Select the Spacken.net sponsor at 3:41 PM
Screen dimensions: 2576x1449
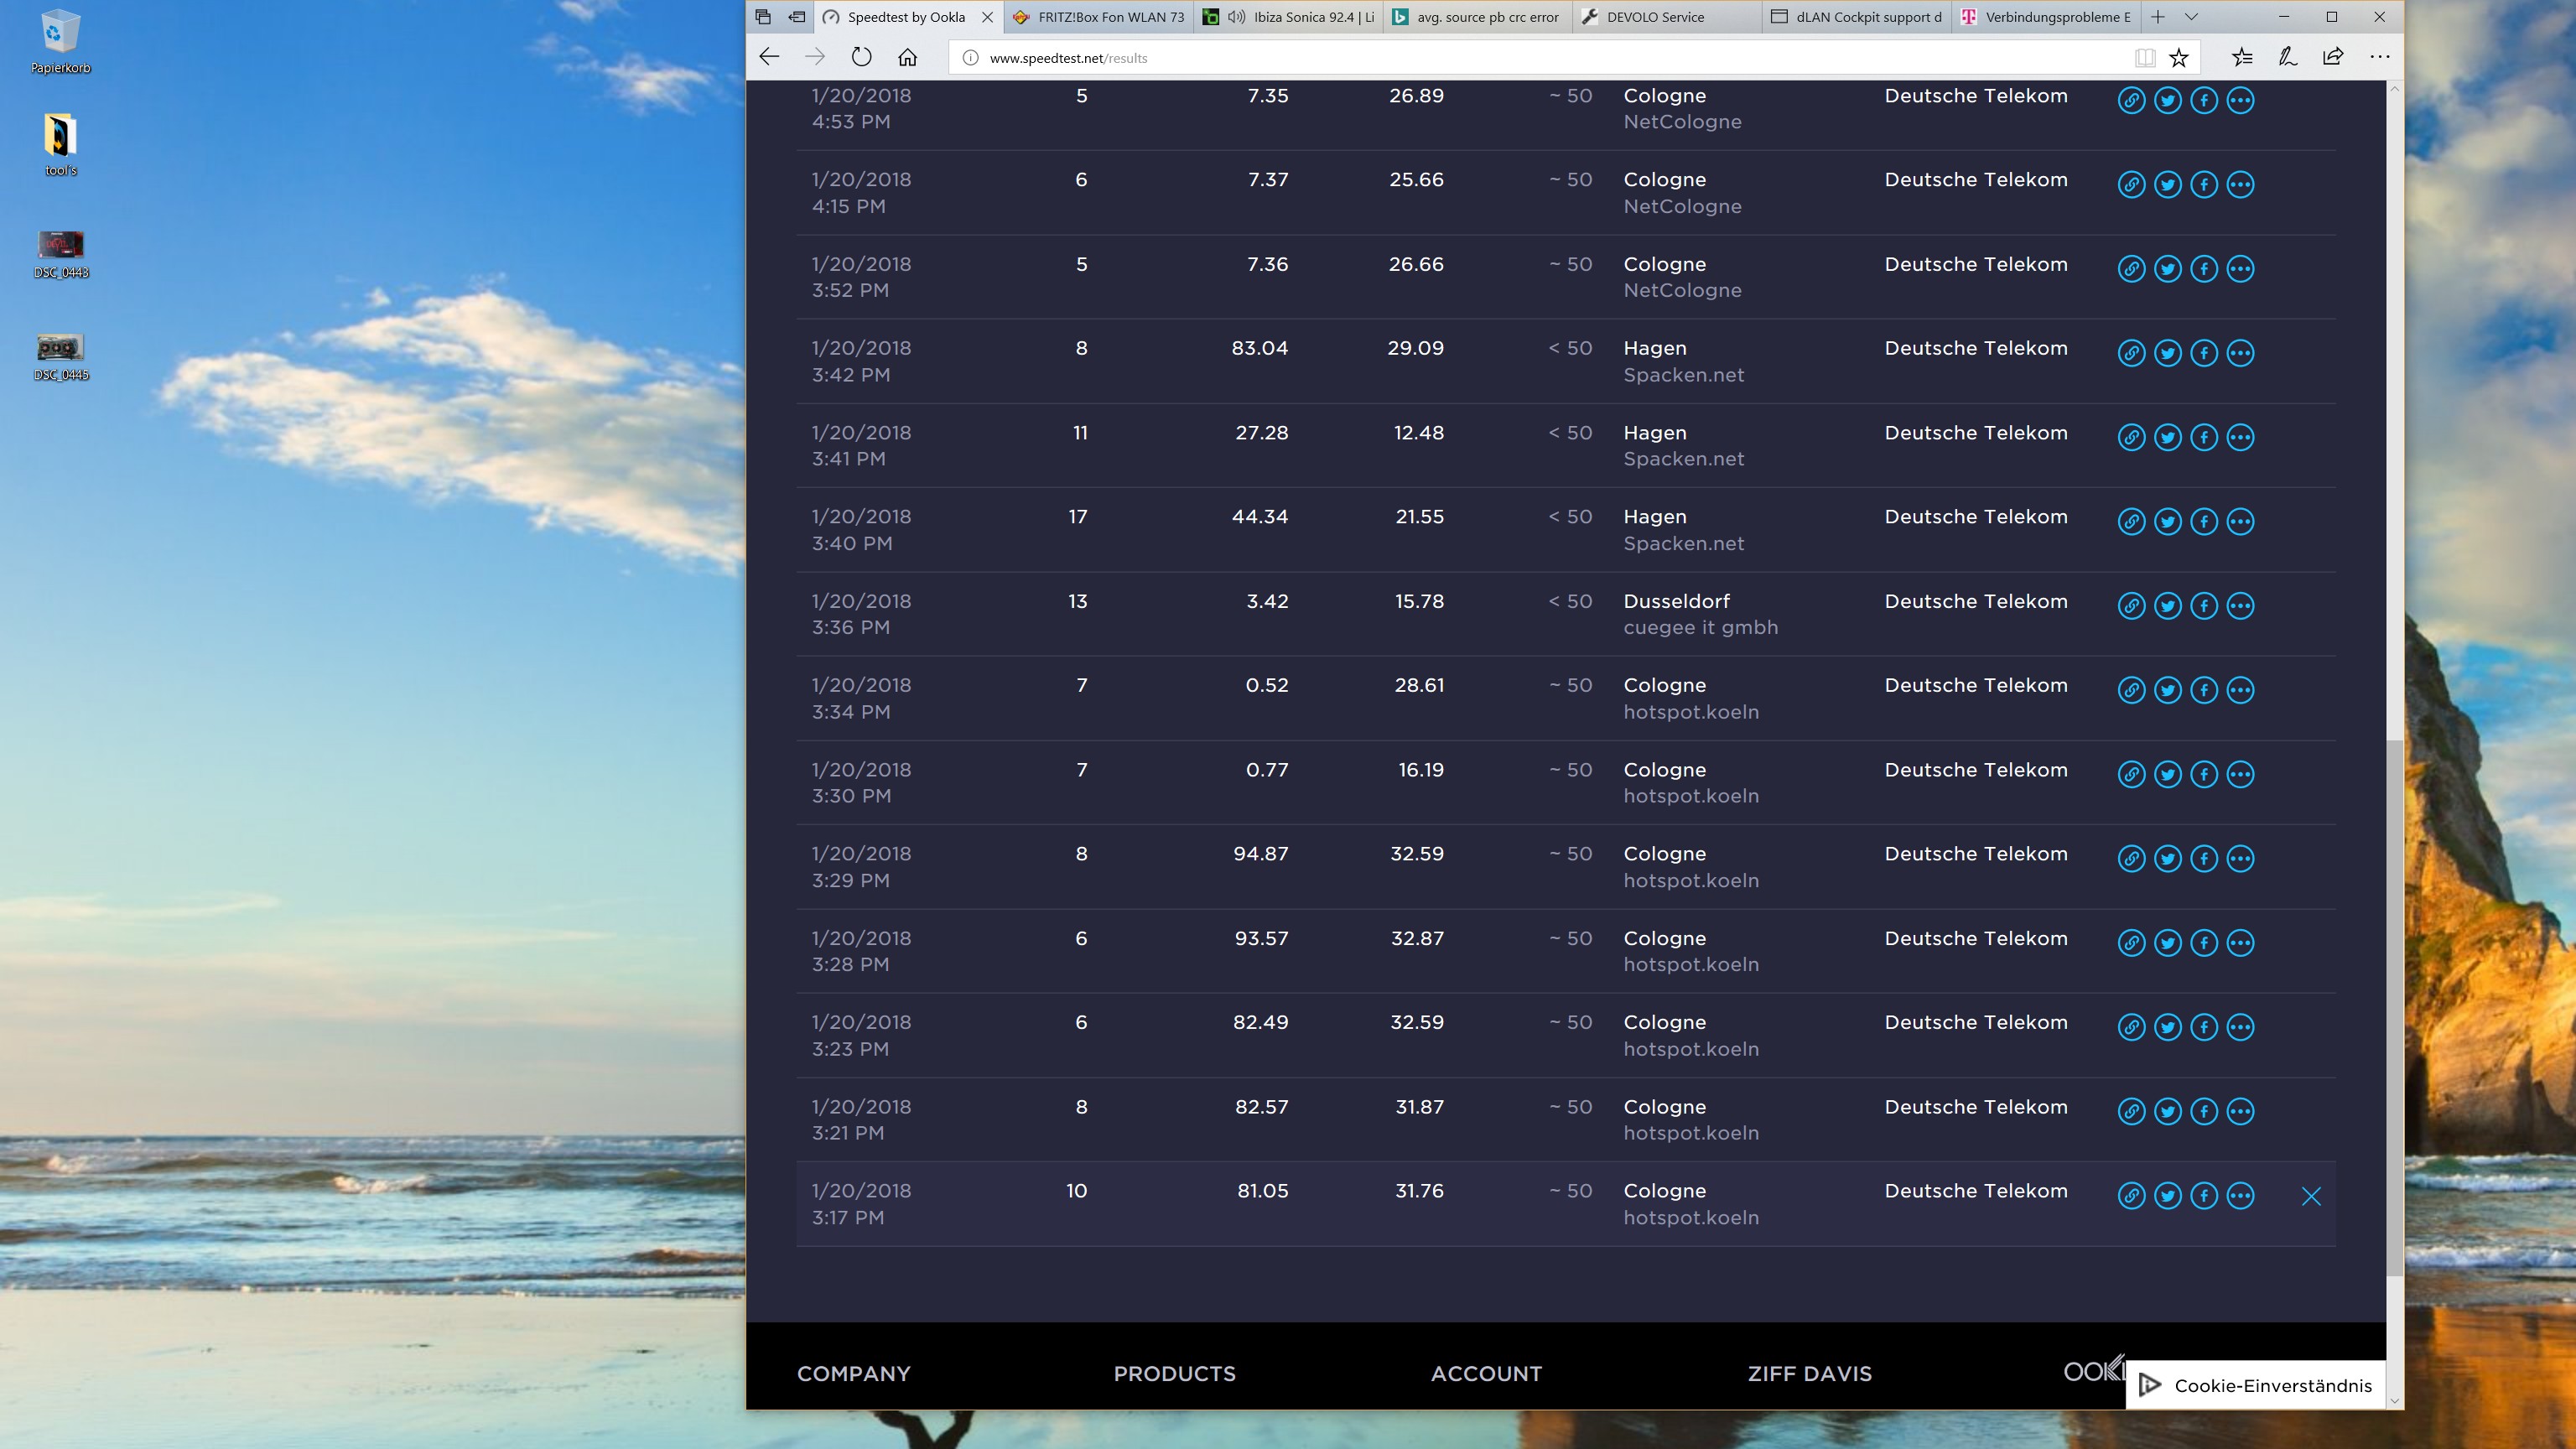click(x=1684, y=459)
